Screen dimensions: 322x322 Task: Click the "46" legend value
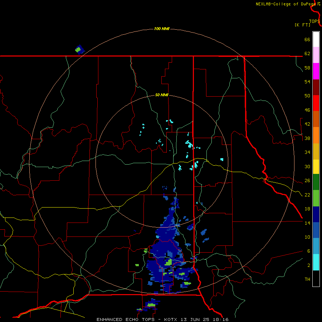tap(307, 110)
